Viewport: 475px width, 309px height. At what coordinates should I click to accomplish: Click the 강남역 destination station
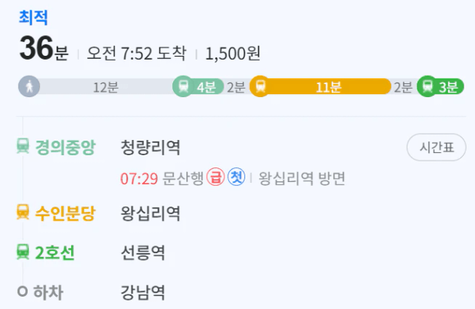[x=143, y=292]
